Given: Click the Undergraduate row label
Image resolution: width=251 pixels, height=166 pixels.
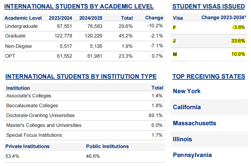Looking at the screenshot, I should click(x=21, y=26).
